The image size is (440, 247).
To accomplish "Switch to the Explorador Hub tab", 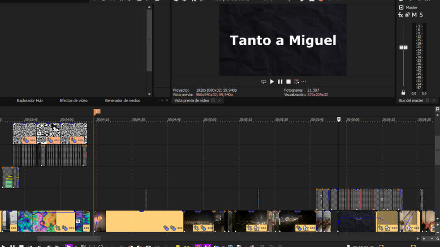I will (30, 101).
